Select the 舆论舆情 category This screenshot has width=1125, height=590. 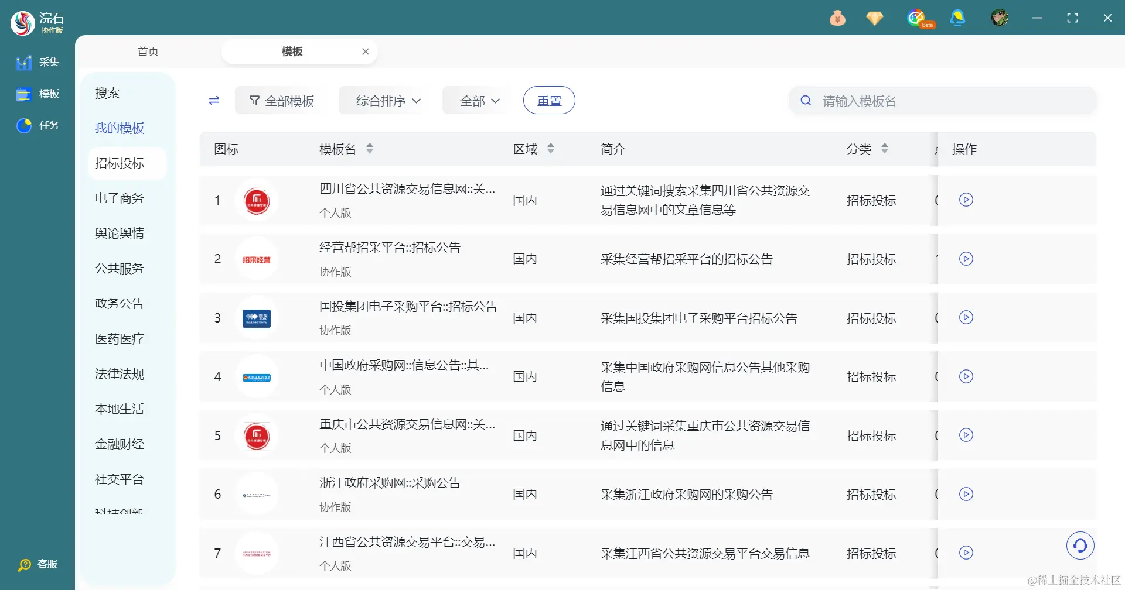tap(120, 234)
